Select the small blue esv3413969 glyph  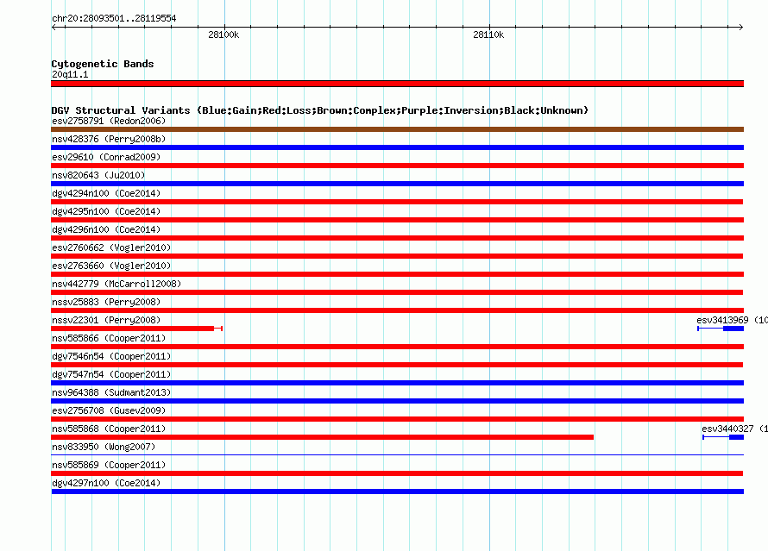coord(721,329)
